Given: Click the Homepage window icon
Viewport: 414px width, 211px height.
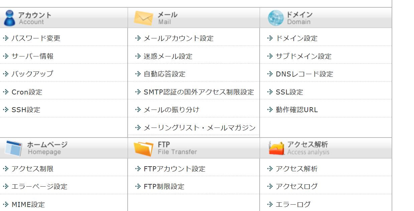Looking at the screenshot, I should 13,149.
